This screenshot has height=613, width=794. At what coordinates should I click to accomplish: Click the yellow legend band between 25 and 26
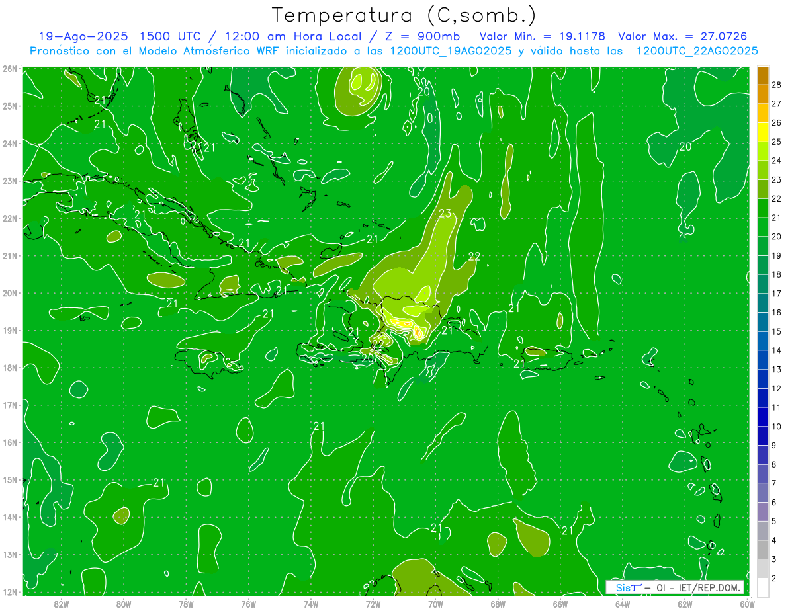(763, 132)
